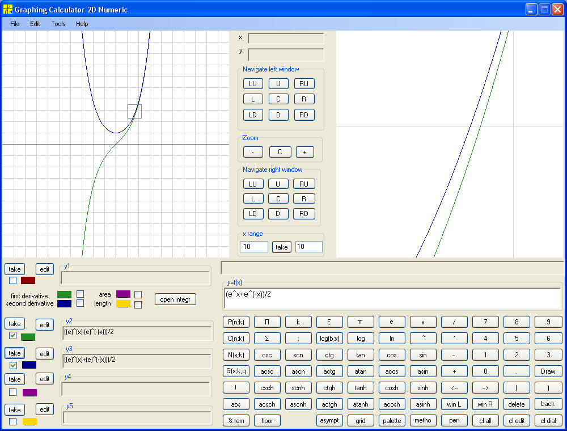Click the y=f(x) expression input box

click(x=393, y=298)
